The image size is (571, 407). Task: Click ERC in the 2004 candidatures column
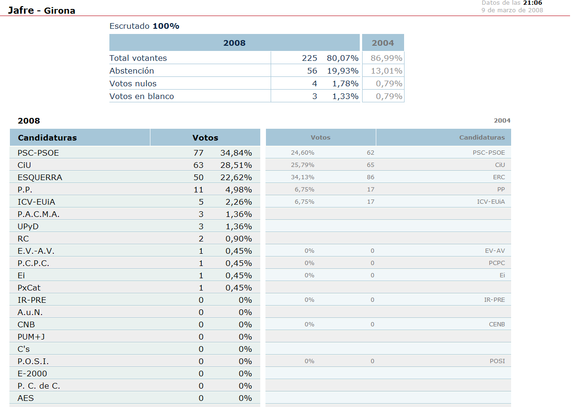tap(499, 177)
